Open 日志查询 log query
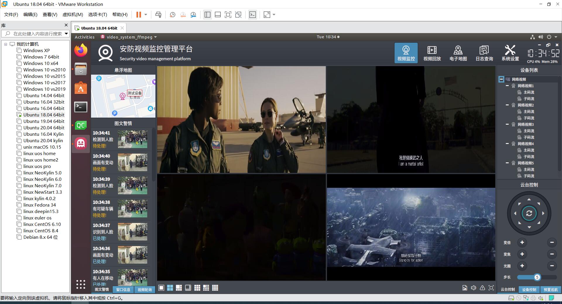The height and width of the screenshot is (304, 562). [x=484, y=53]
